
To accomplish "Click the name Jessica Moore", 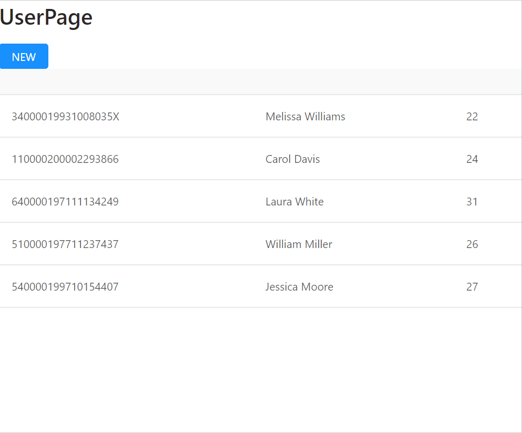I will click(x=299, y=287).
